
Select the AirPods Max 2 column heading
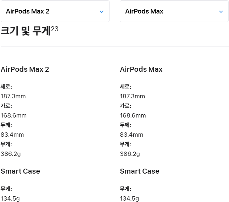click(x=25, y=69)
